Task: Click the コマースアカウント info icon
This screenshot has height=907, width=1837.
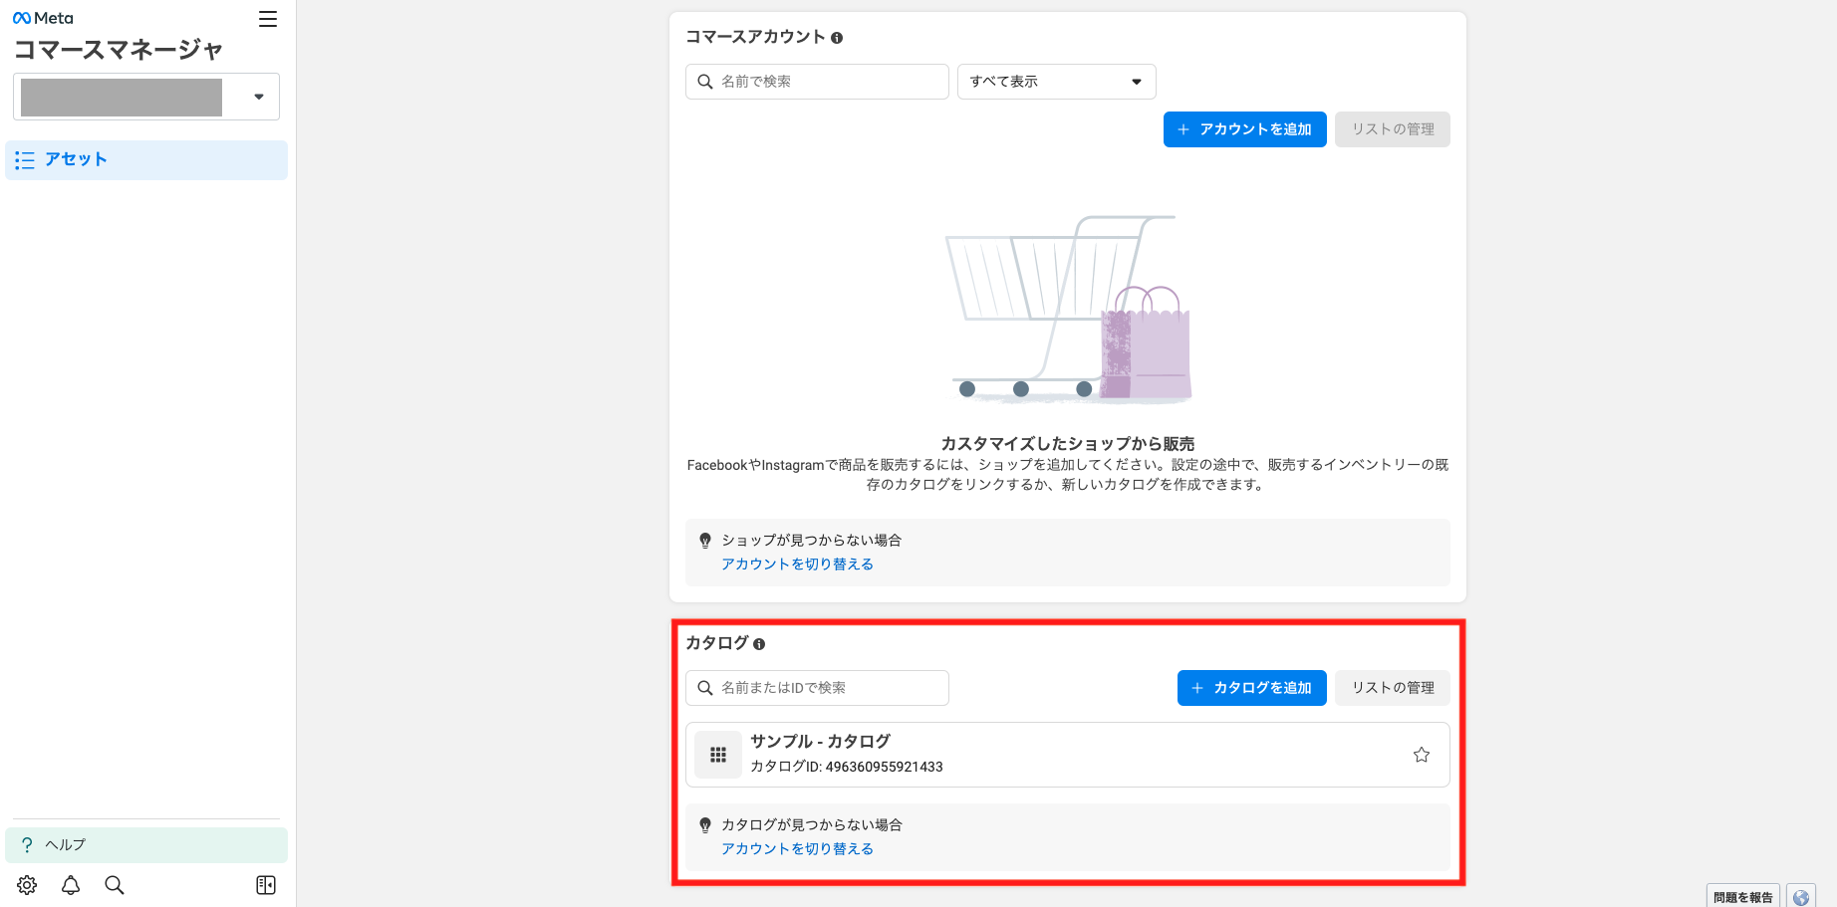Action: tap(837, 38)
